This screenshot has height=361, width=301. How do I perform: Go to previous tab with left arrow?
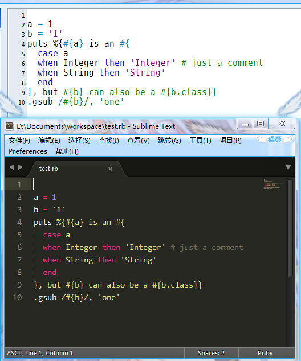pos(11,167)
